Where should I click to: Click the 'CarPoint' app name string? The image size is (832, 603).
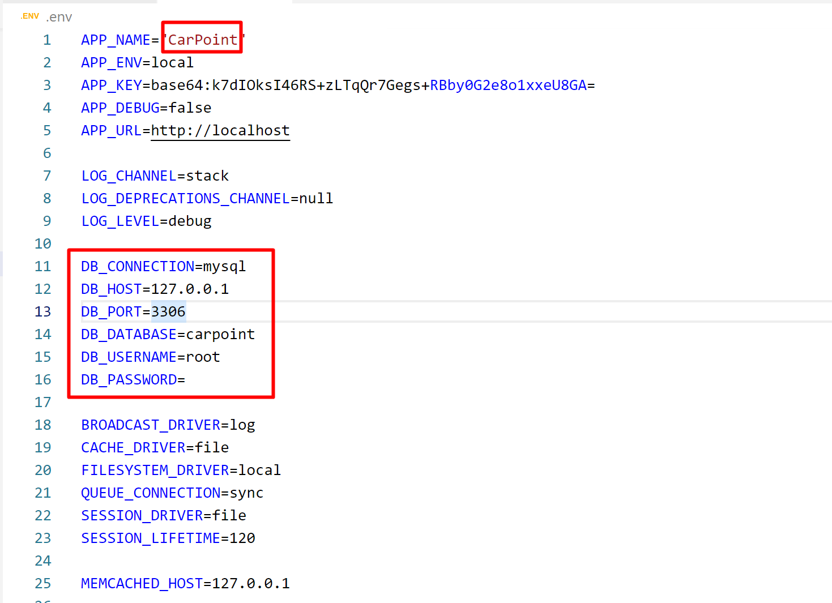[202, 40]
